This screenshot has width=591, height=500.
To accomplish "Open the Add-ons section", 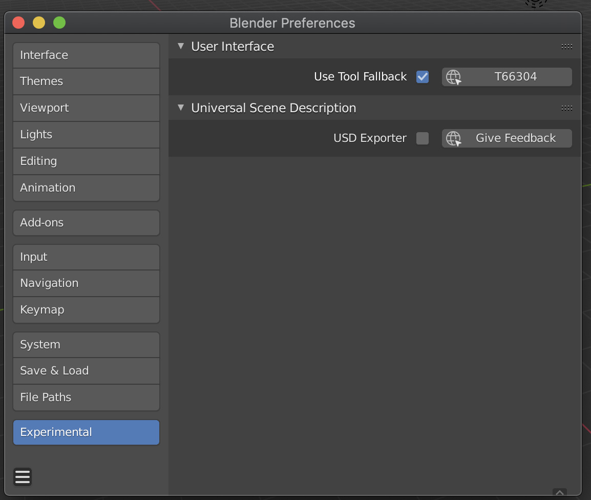I will (86, 222).
